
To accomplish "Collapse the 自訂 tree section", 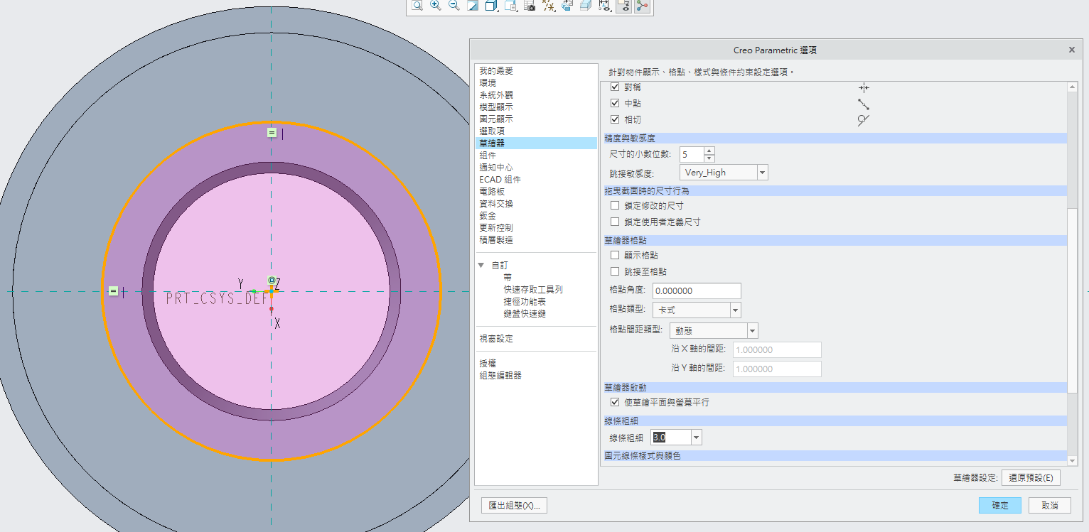I will (481, 266).
